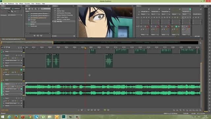Click the red record arm on first Mixer strip
This screenshot has height=119, width=211.
click(x=148, y=26)
